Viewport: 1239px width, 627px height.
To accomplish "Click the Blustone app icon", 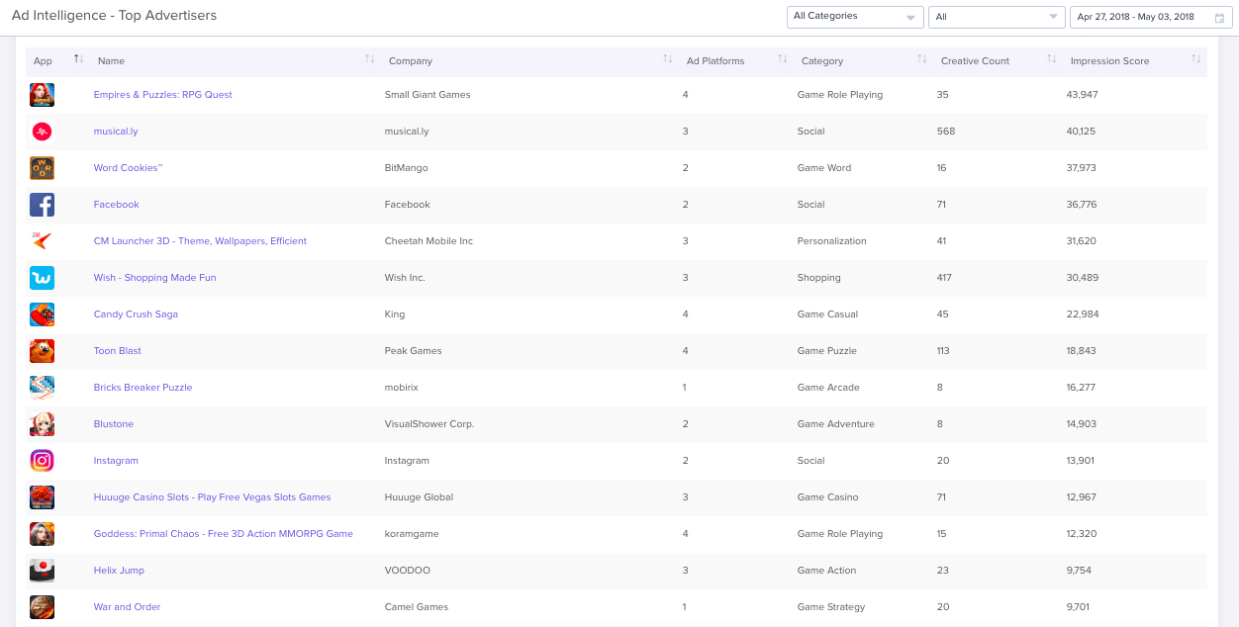I will [42, 424].
